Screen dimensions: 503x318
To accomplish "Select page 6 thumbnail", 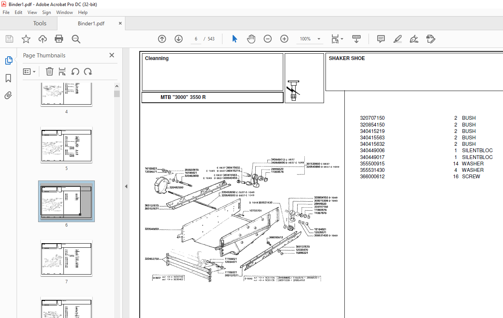I will 66,201.
